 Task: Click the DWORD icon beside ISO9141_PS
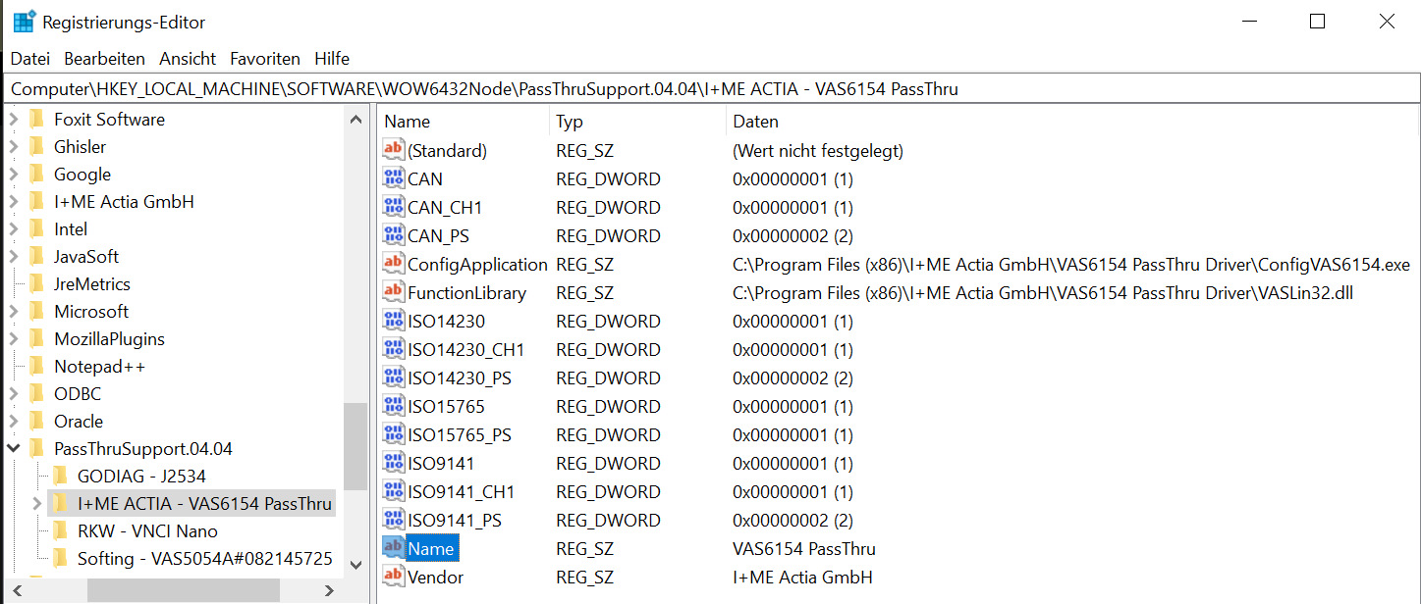(x=394, y=520)
